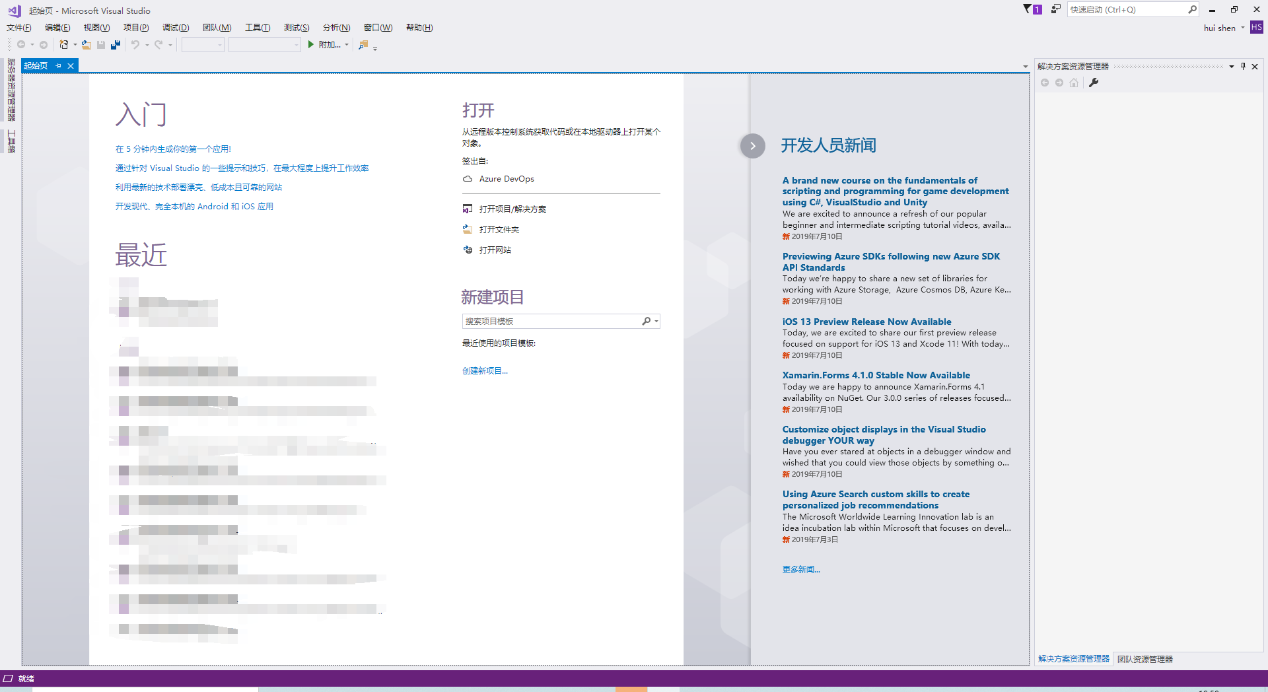Switch to the 解决方案资源管理器 bottom tab
Viewport: 1268px width, 692px height.
1074,659
